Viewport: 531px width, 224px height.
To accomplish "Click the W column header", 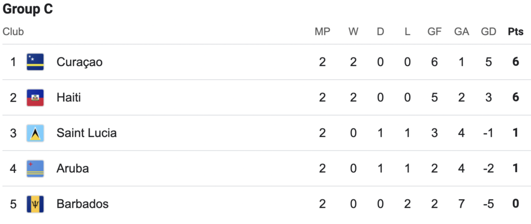I will [353, 32].
